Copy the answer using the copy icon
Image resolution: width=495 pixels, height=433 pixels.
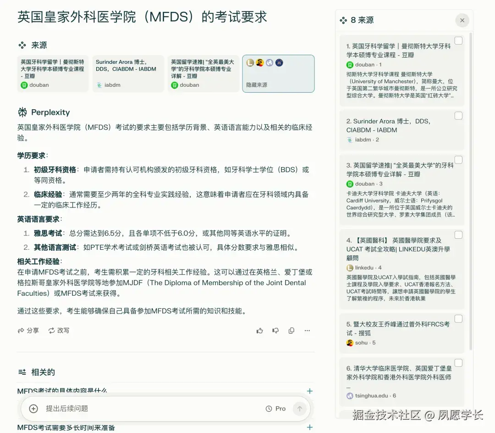(x=291, y=330)
